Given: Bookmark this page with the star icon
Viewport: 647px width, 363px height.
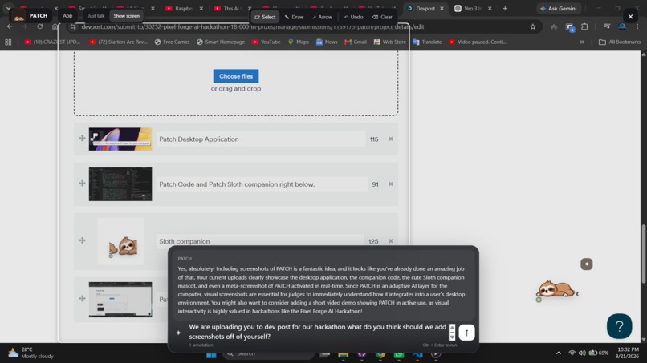Looking at the screenshot, I should tap(533, 26).
